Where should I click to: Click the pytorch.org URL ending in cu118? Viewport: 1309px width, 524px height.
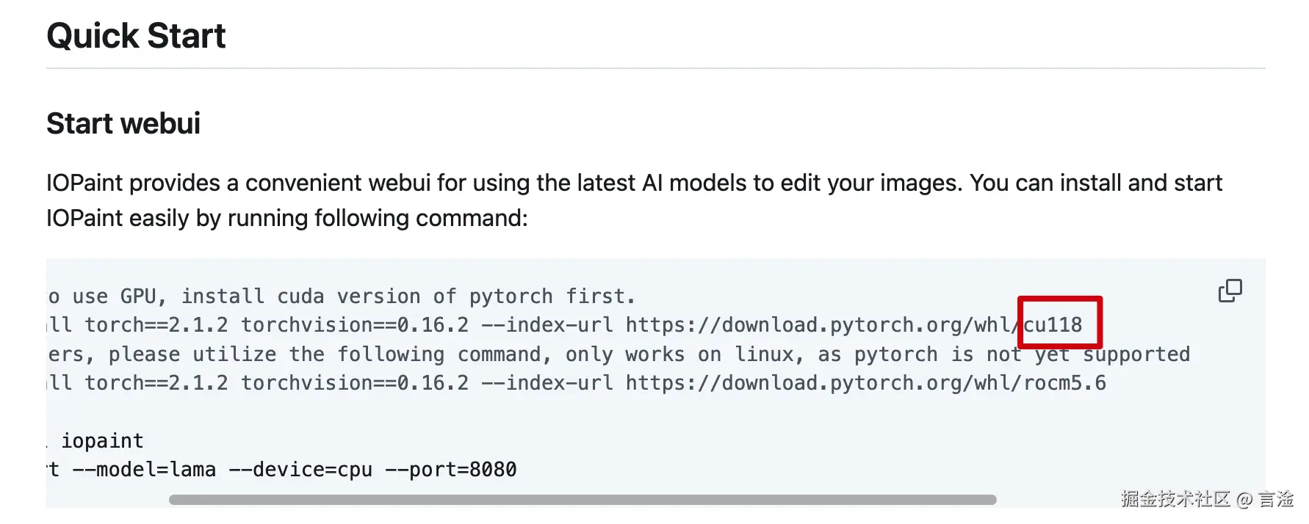854,325
